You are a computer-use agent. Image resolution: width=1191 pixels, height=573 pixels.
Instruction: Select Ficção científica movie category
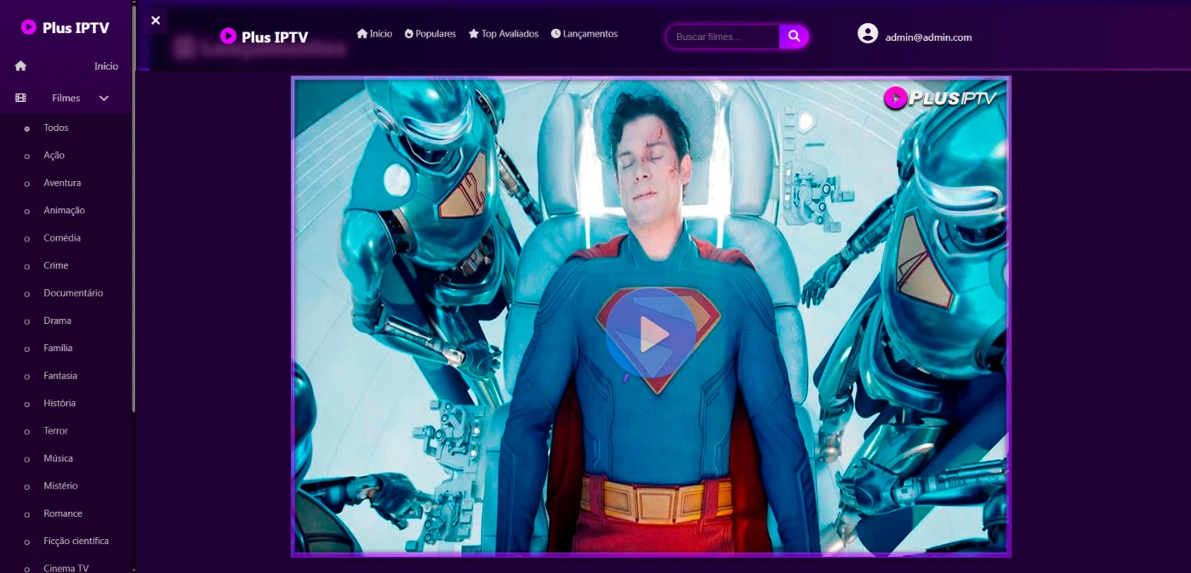click(77, 541)
